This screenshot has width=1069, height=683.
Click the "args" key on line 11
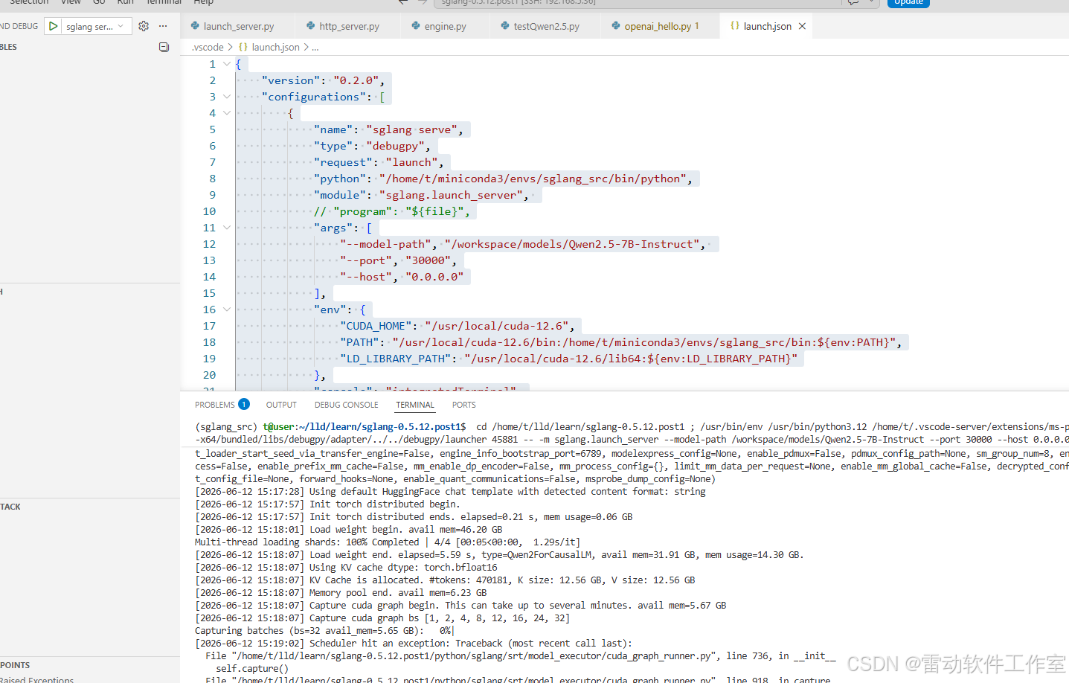pos(333,228)
